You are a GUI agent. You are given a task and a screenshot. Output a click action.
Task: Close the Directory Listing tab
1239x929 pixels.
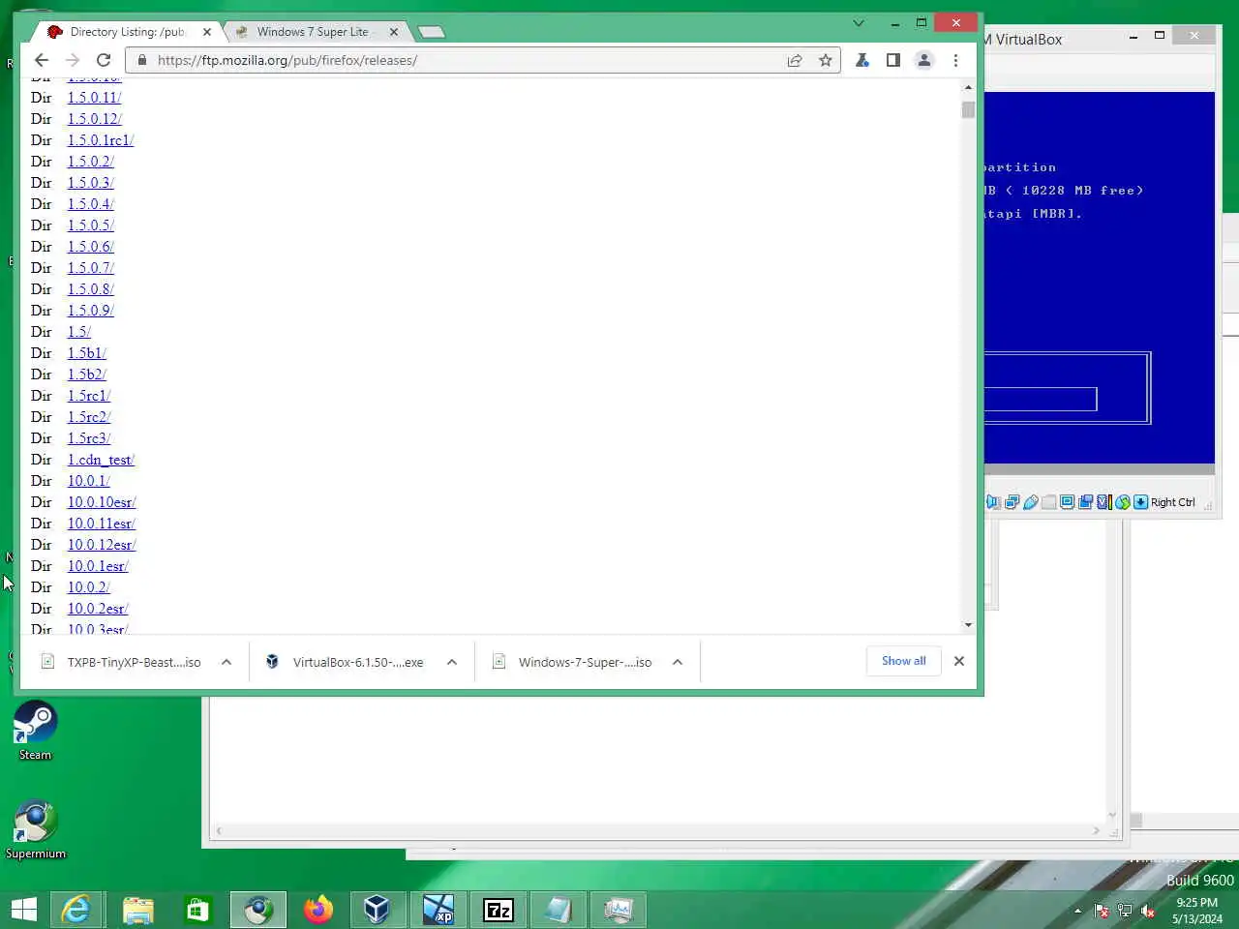click(x=207, y=32)
